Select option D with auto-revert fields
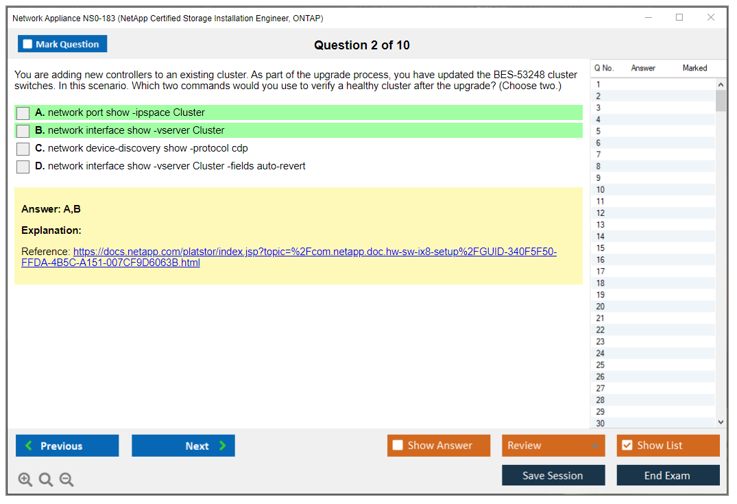Image resolution: width=737 pixels, height=504 pixels. click(x=23, y=167)
